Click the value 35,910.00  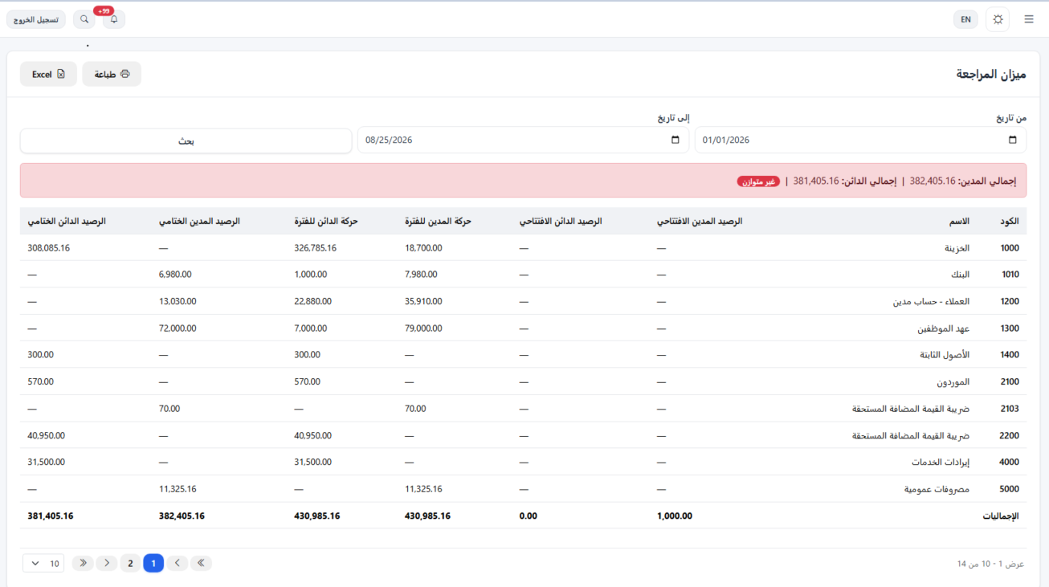(423, 302)
